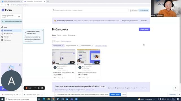
Task: Open privacy dropdown on Библиотека video card
Action: tap(63, 70)
